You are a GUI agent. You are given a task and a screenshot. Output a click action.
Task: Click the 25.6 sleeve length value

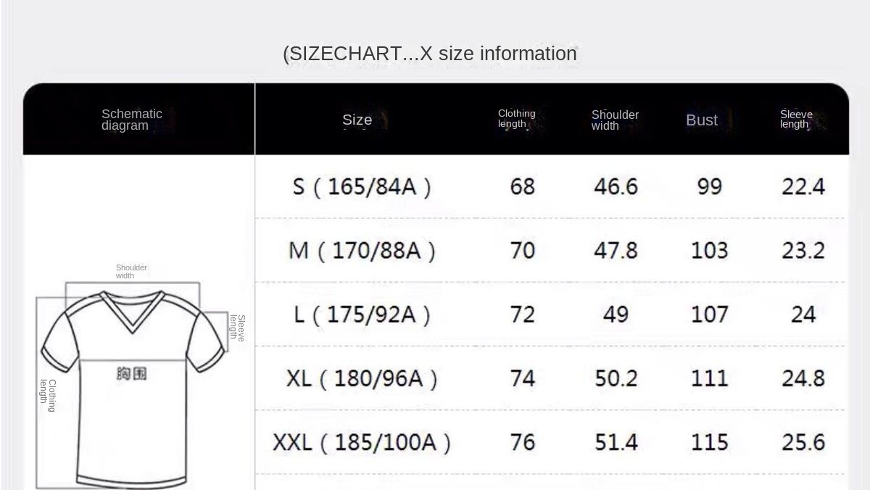click(803, 442)
